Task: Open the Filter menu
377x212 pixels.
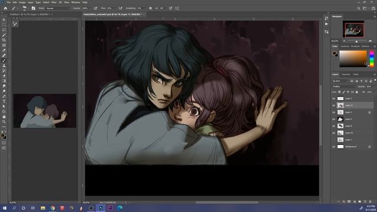Action: click(x=54, y=2)
